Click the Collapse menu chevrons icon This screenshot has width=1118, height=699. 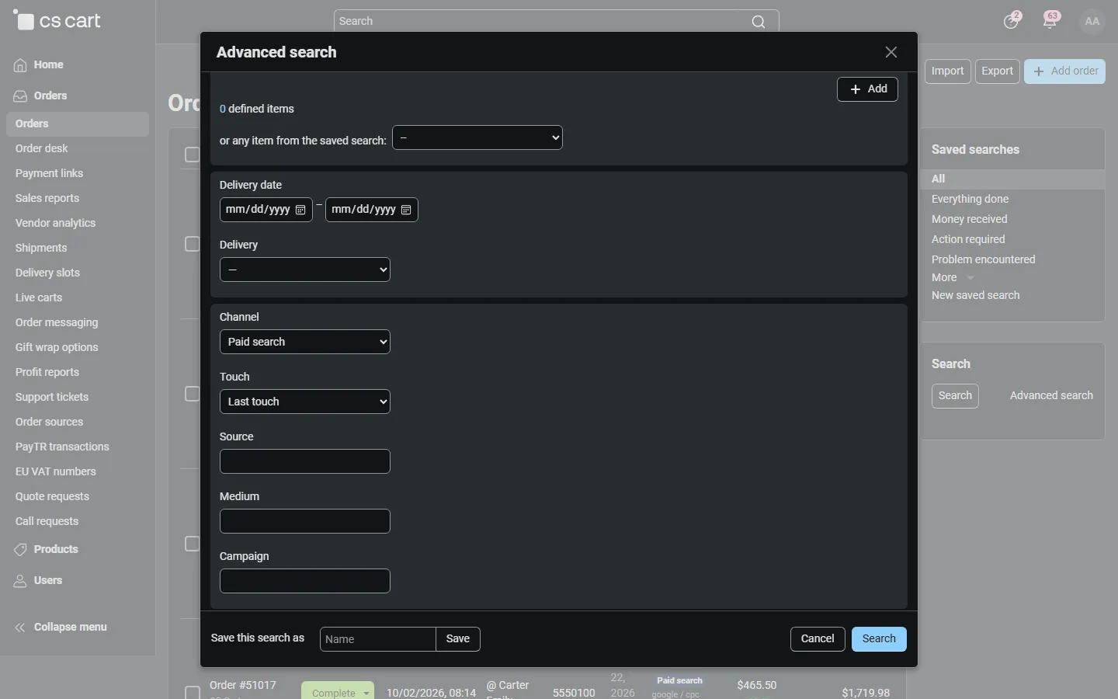point(20,628)
